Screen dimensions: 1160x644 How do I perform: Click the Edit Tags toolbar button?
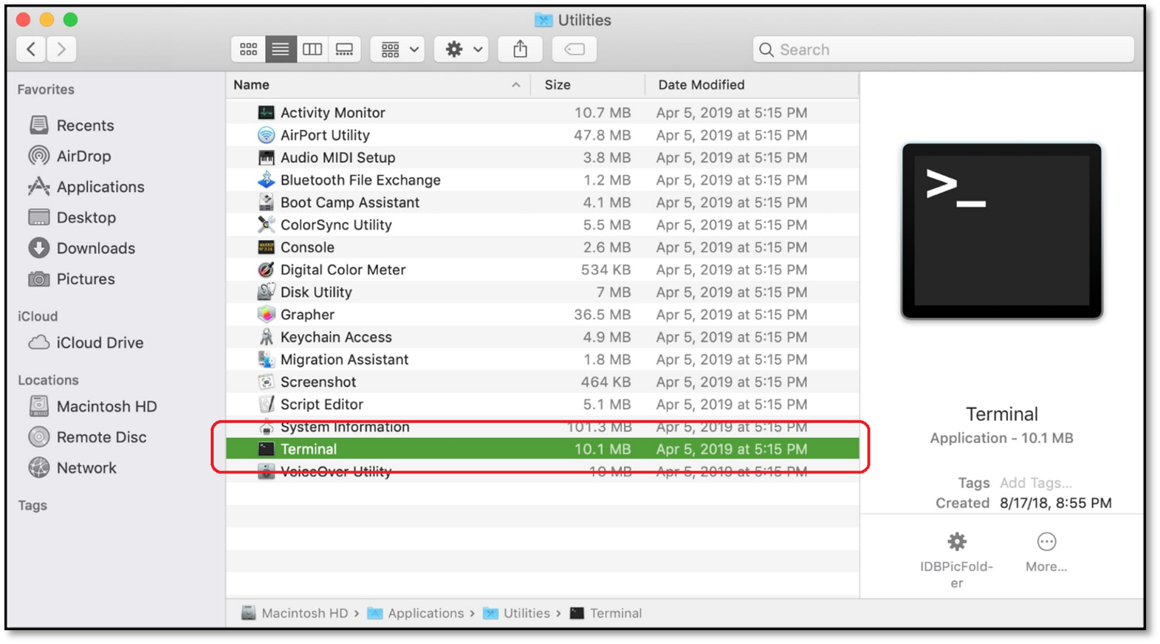(574, 49)
